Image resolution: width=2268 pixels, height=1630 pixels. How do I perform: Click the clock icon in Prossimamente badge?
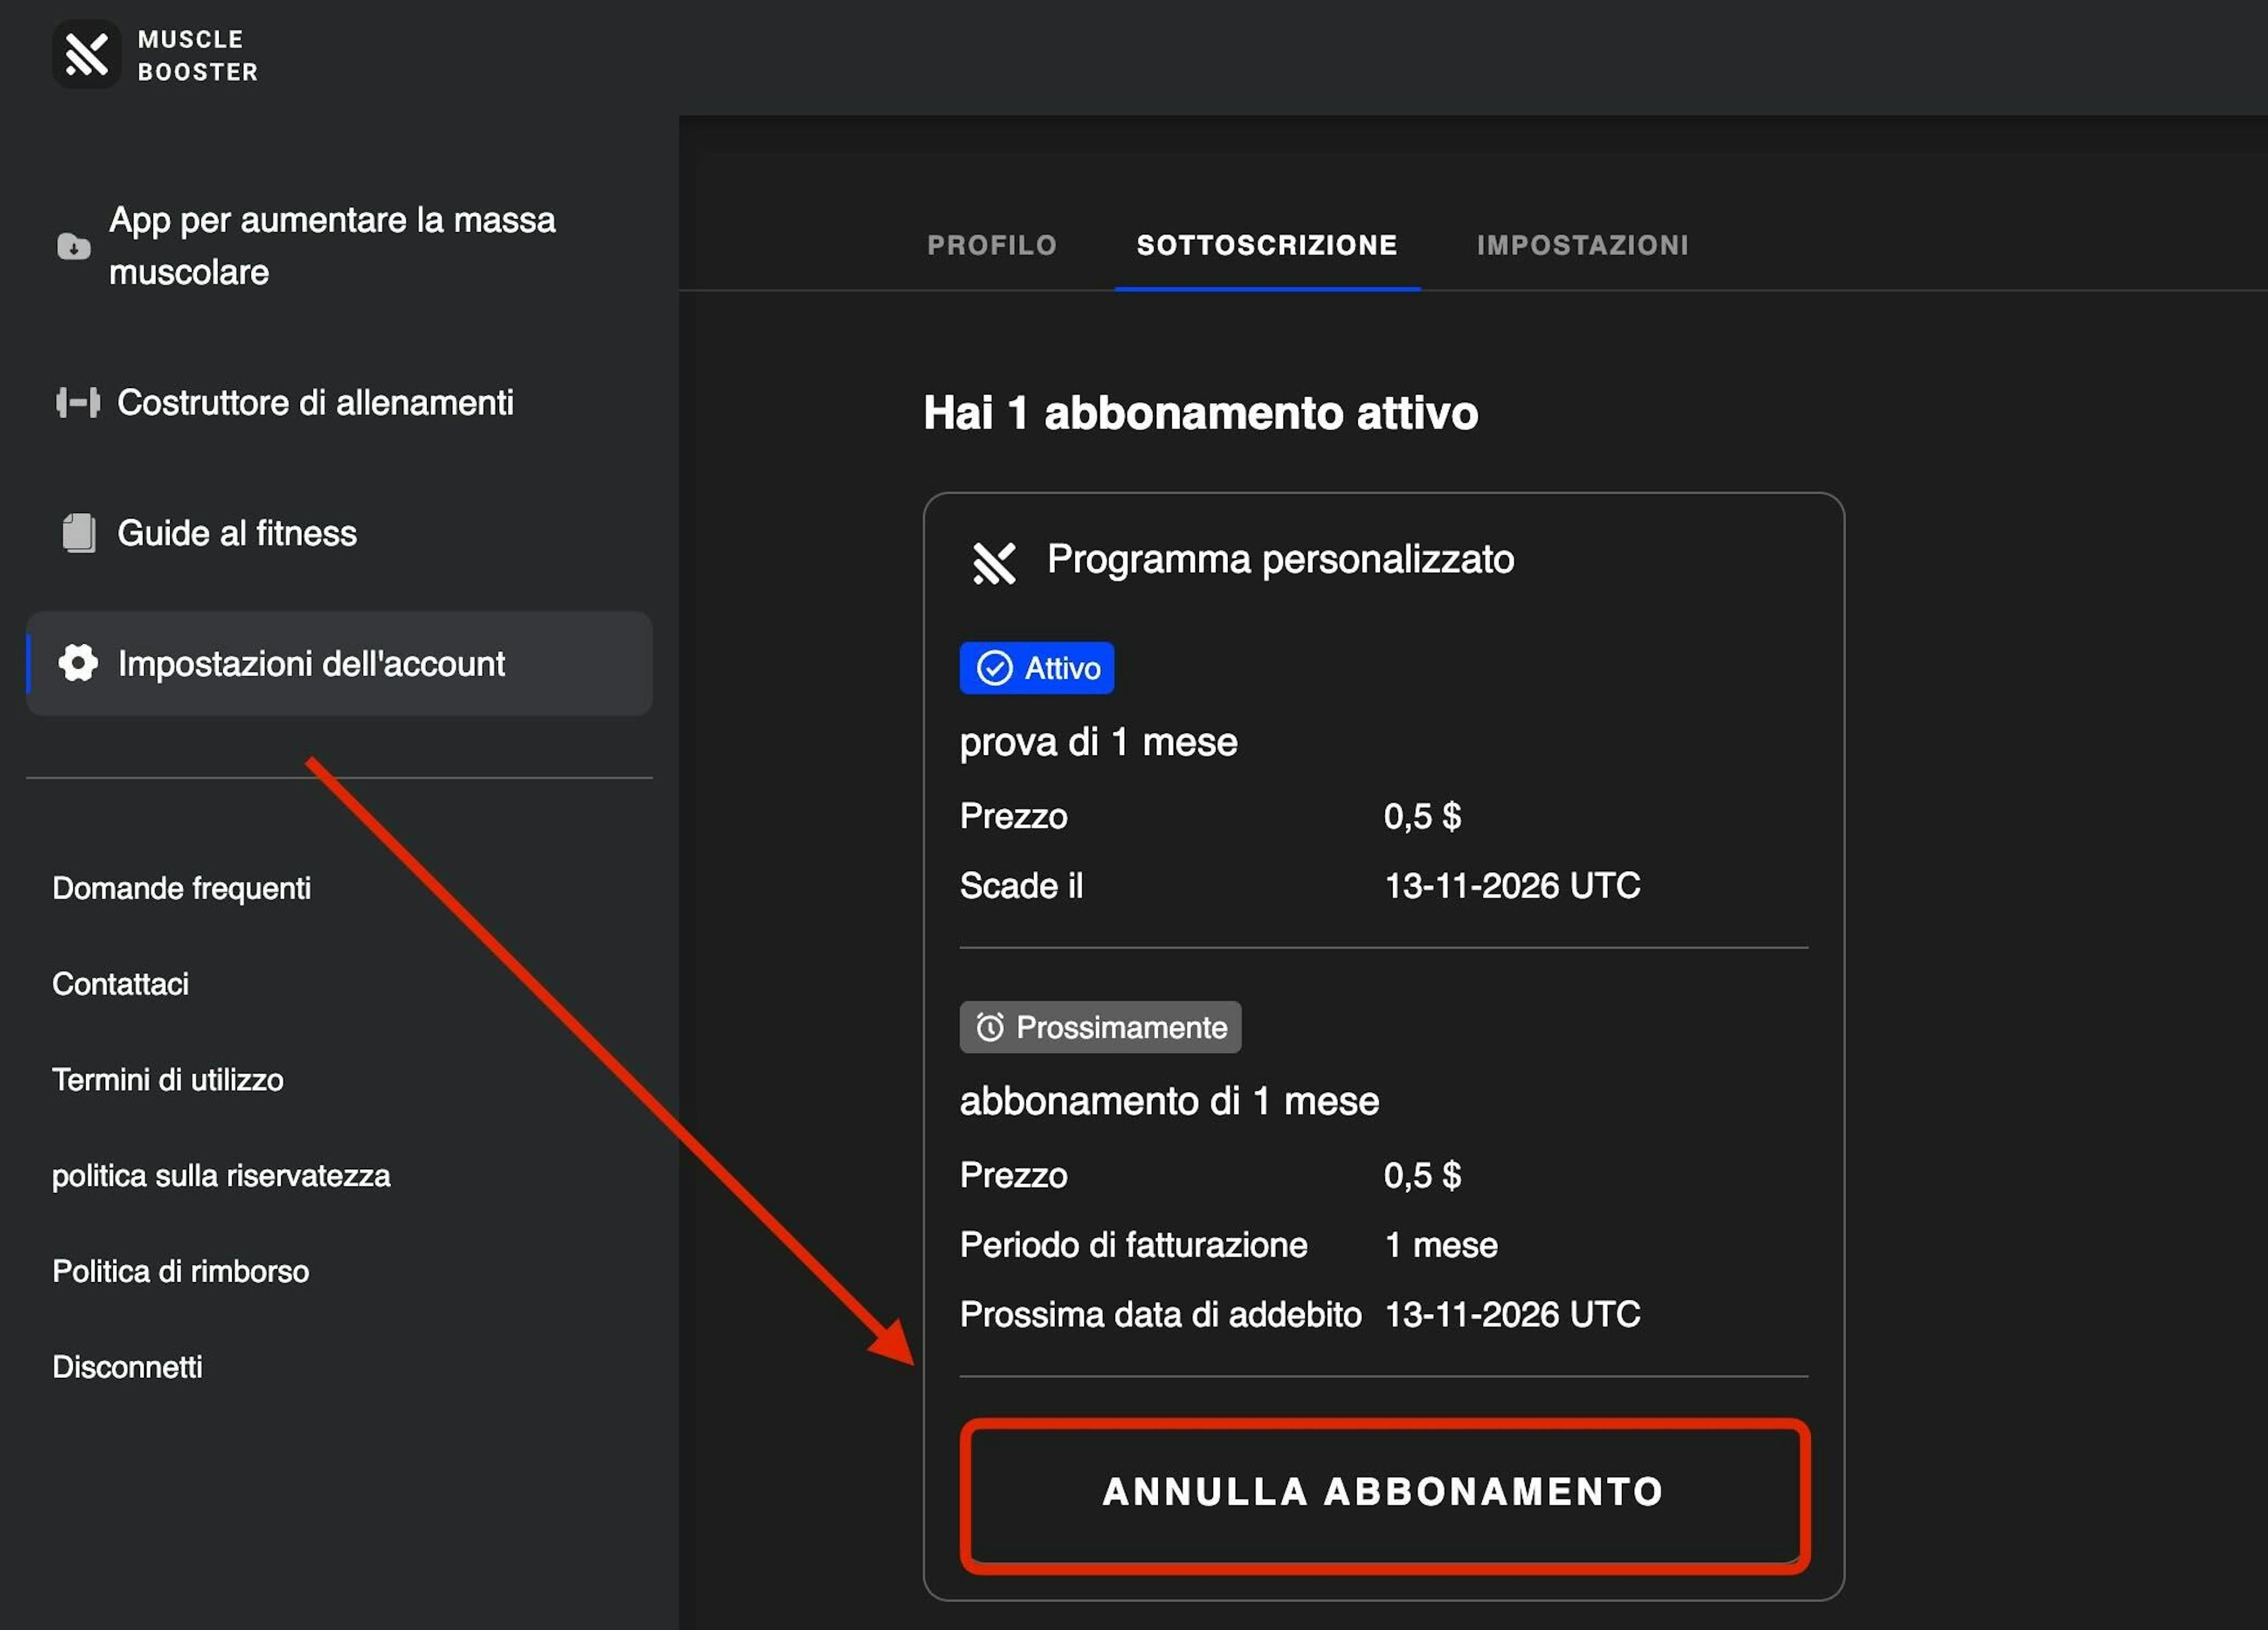pos(989,1027)
